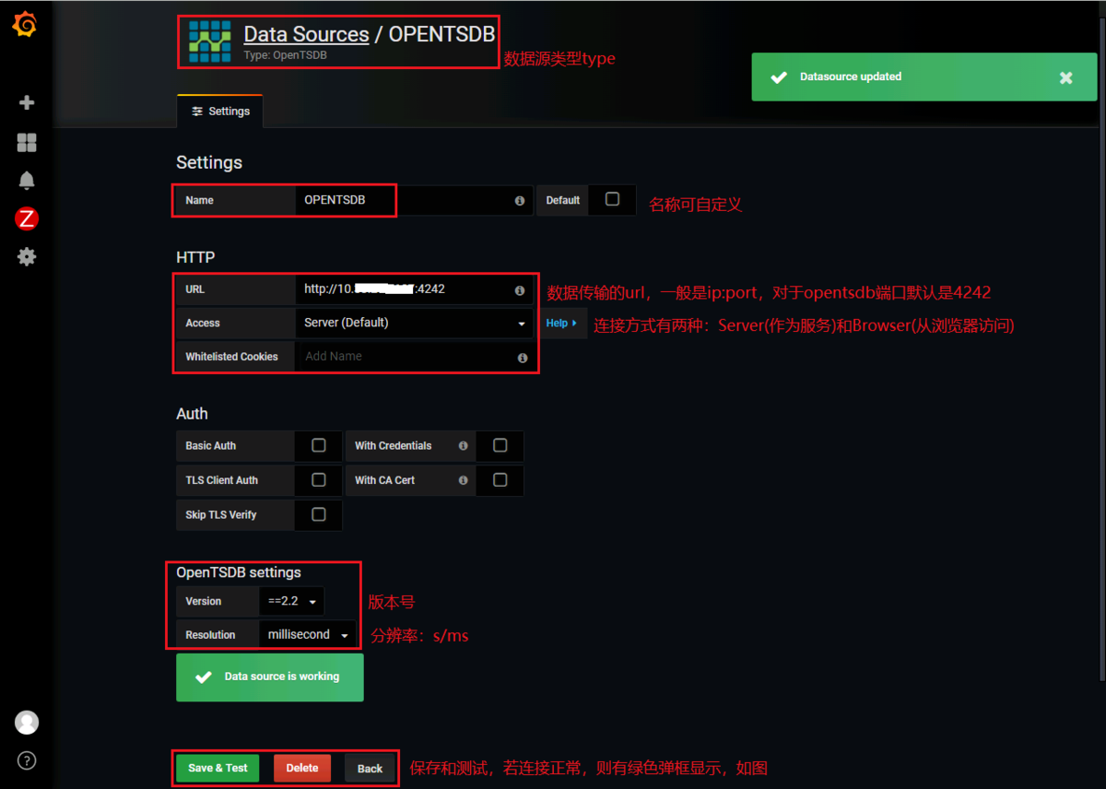Image resolution: width=1106 pixels, height=789 pixels.
Task: Switch to the Settings tab
Action: (x=219, y=111)
